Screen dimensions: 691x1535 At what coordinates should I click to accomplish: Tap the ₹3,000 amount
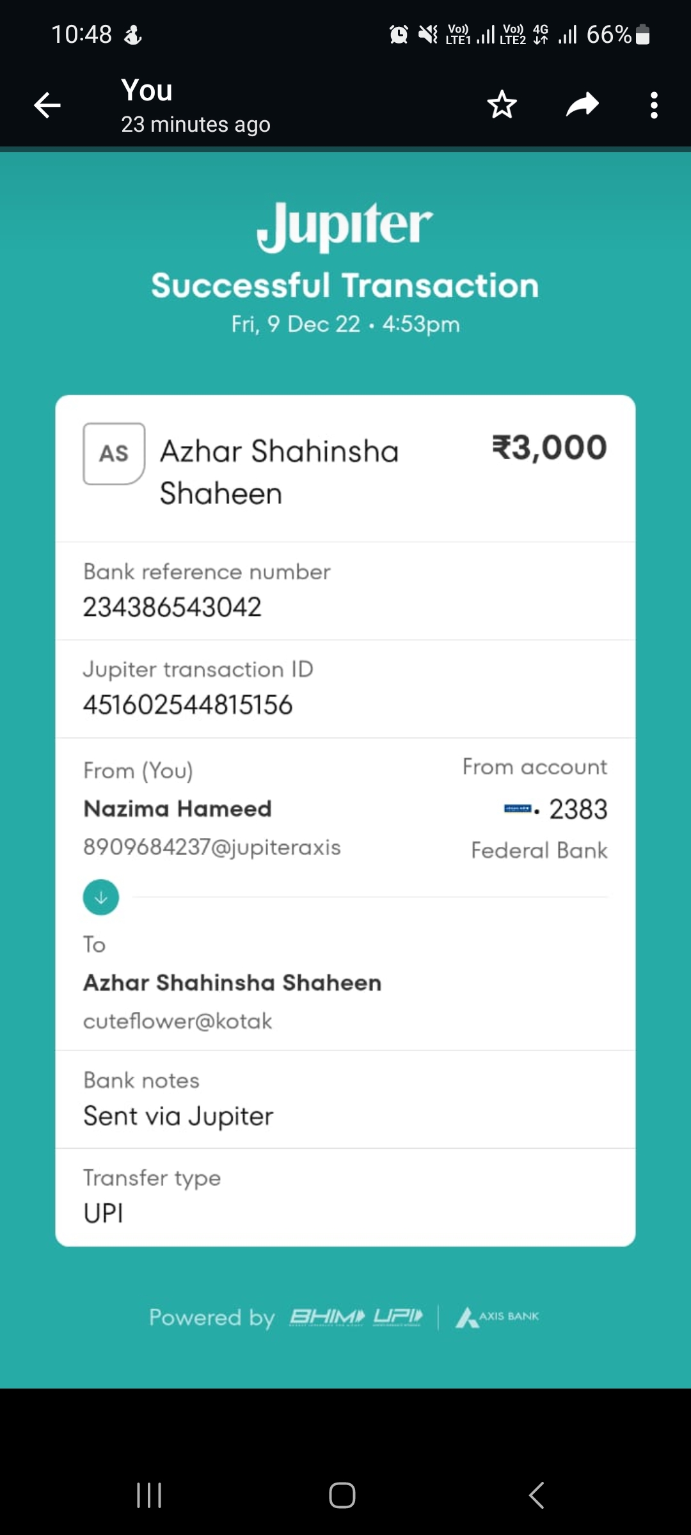click(549, 448)
